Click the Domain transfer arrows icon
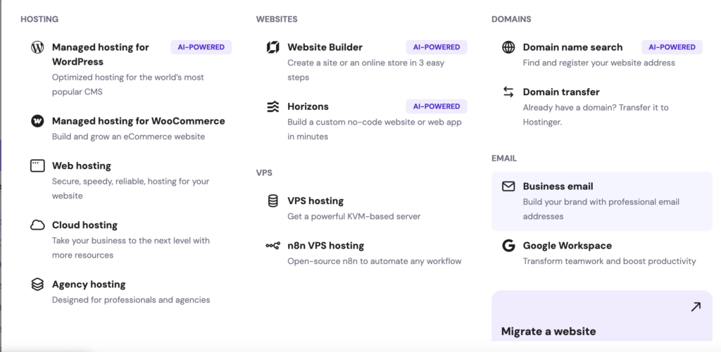Image resolution: width=721 pixels, height=352 pixels. pyautogui.click(x=508, y=92)
